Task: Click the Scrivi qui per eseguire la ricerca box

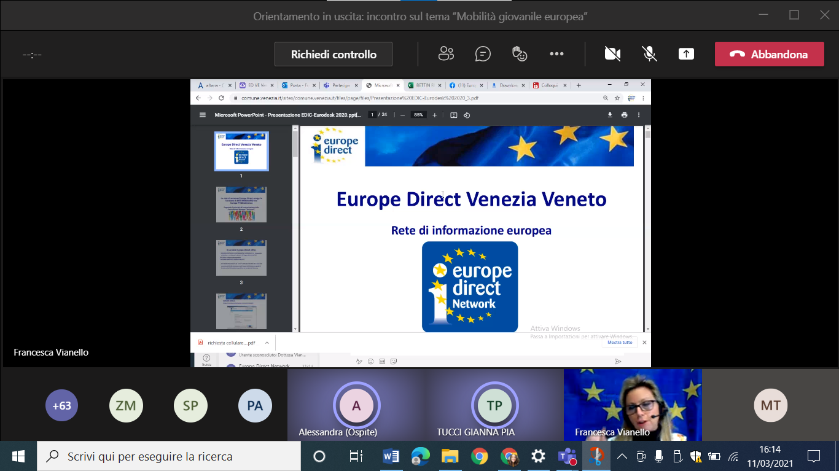Action: (169, 456)
